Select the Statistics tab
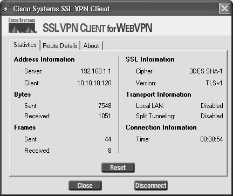Screen dimensions: 233x196 tap(25, 45)
